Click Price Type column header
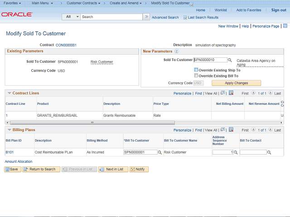The width and height of the screenshot is (290, 217). click(161, 104)
